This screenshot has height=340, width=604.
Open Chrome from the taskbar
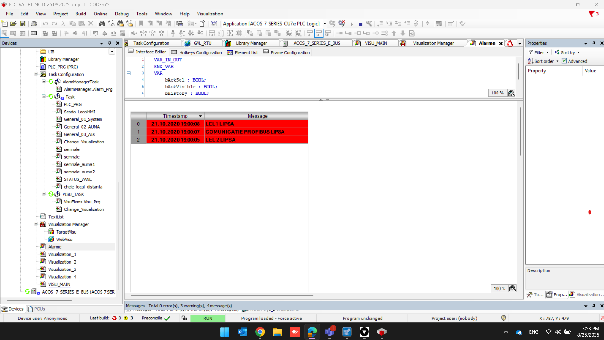point(260,332)
